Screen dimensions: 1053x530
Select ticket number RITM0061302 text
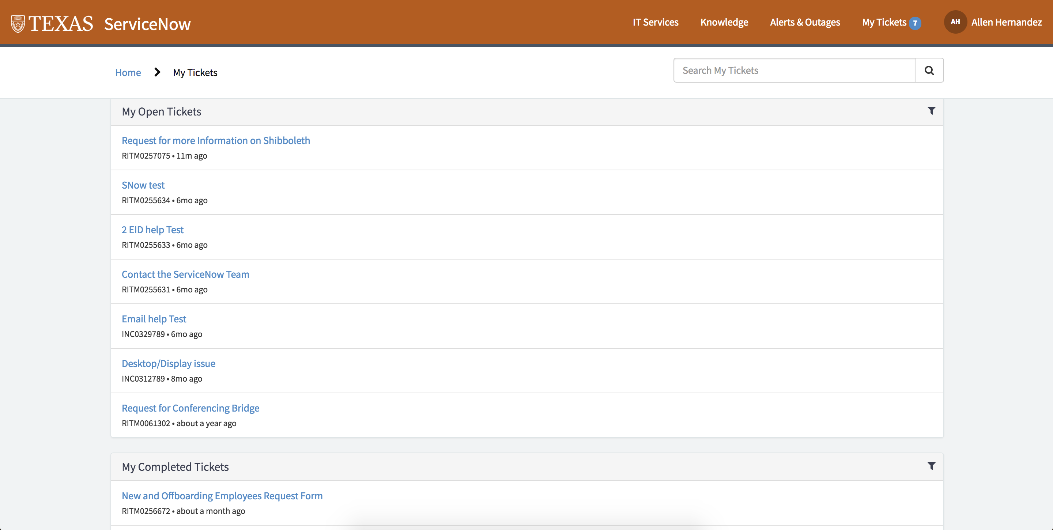(x=146, y=423)
